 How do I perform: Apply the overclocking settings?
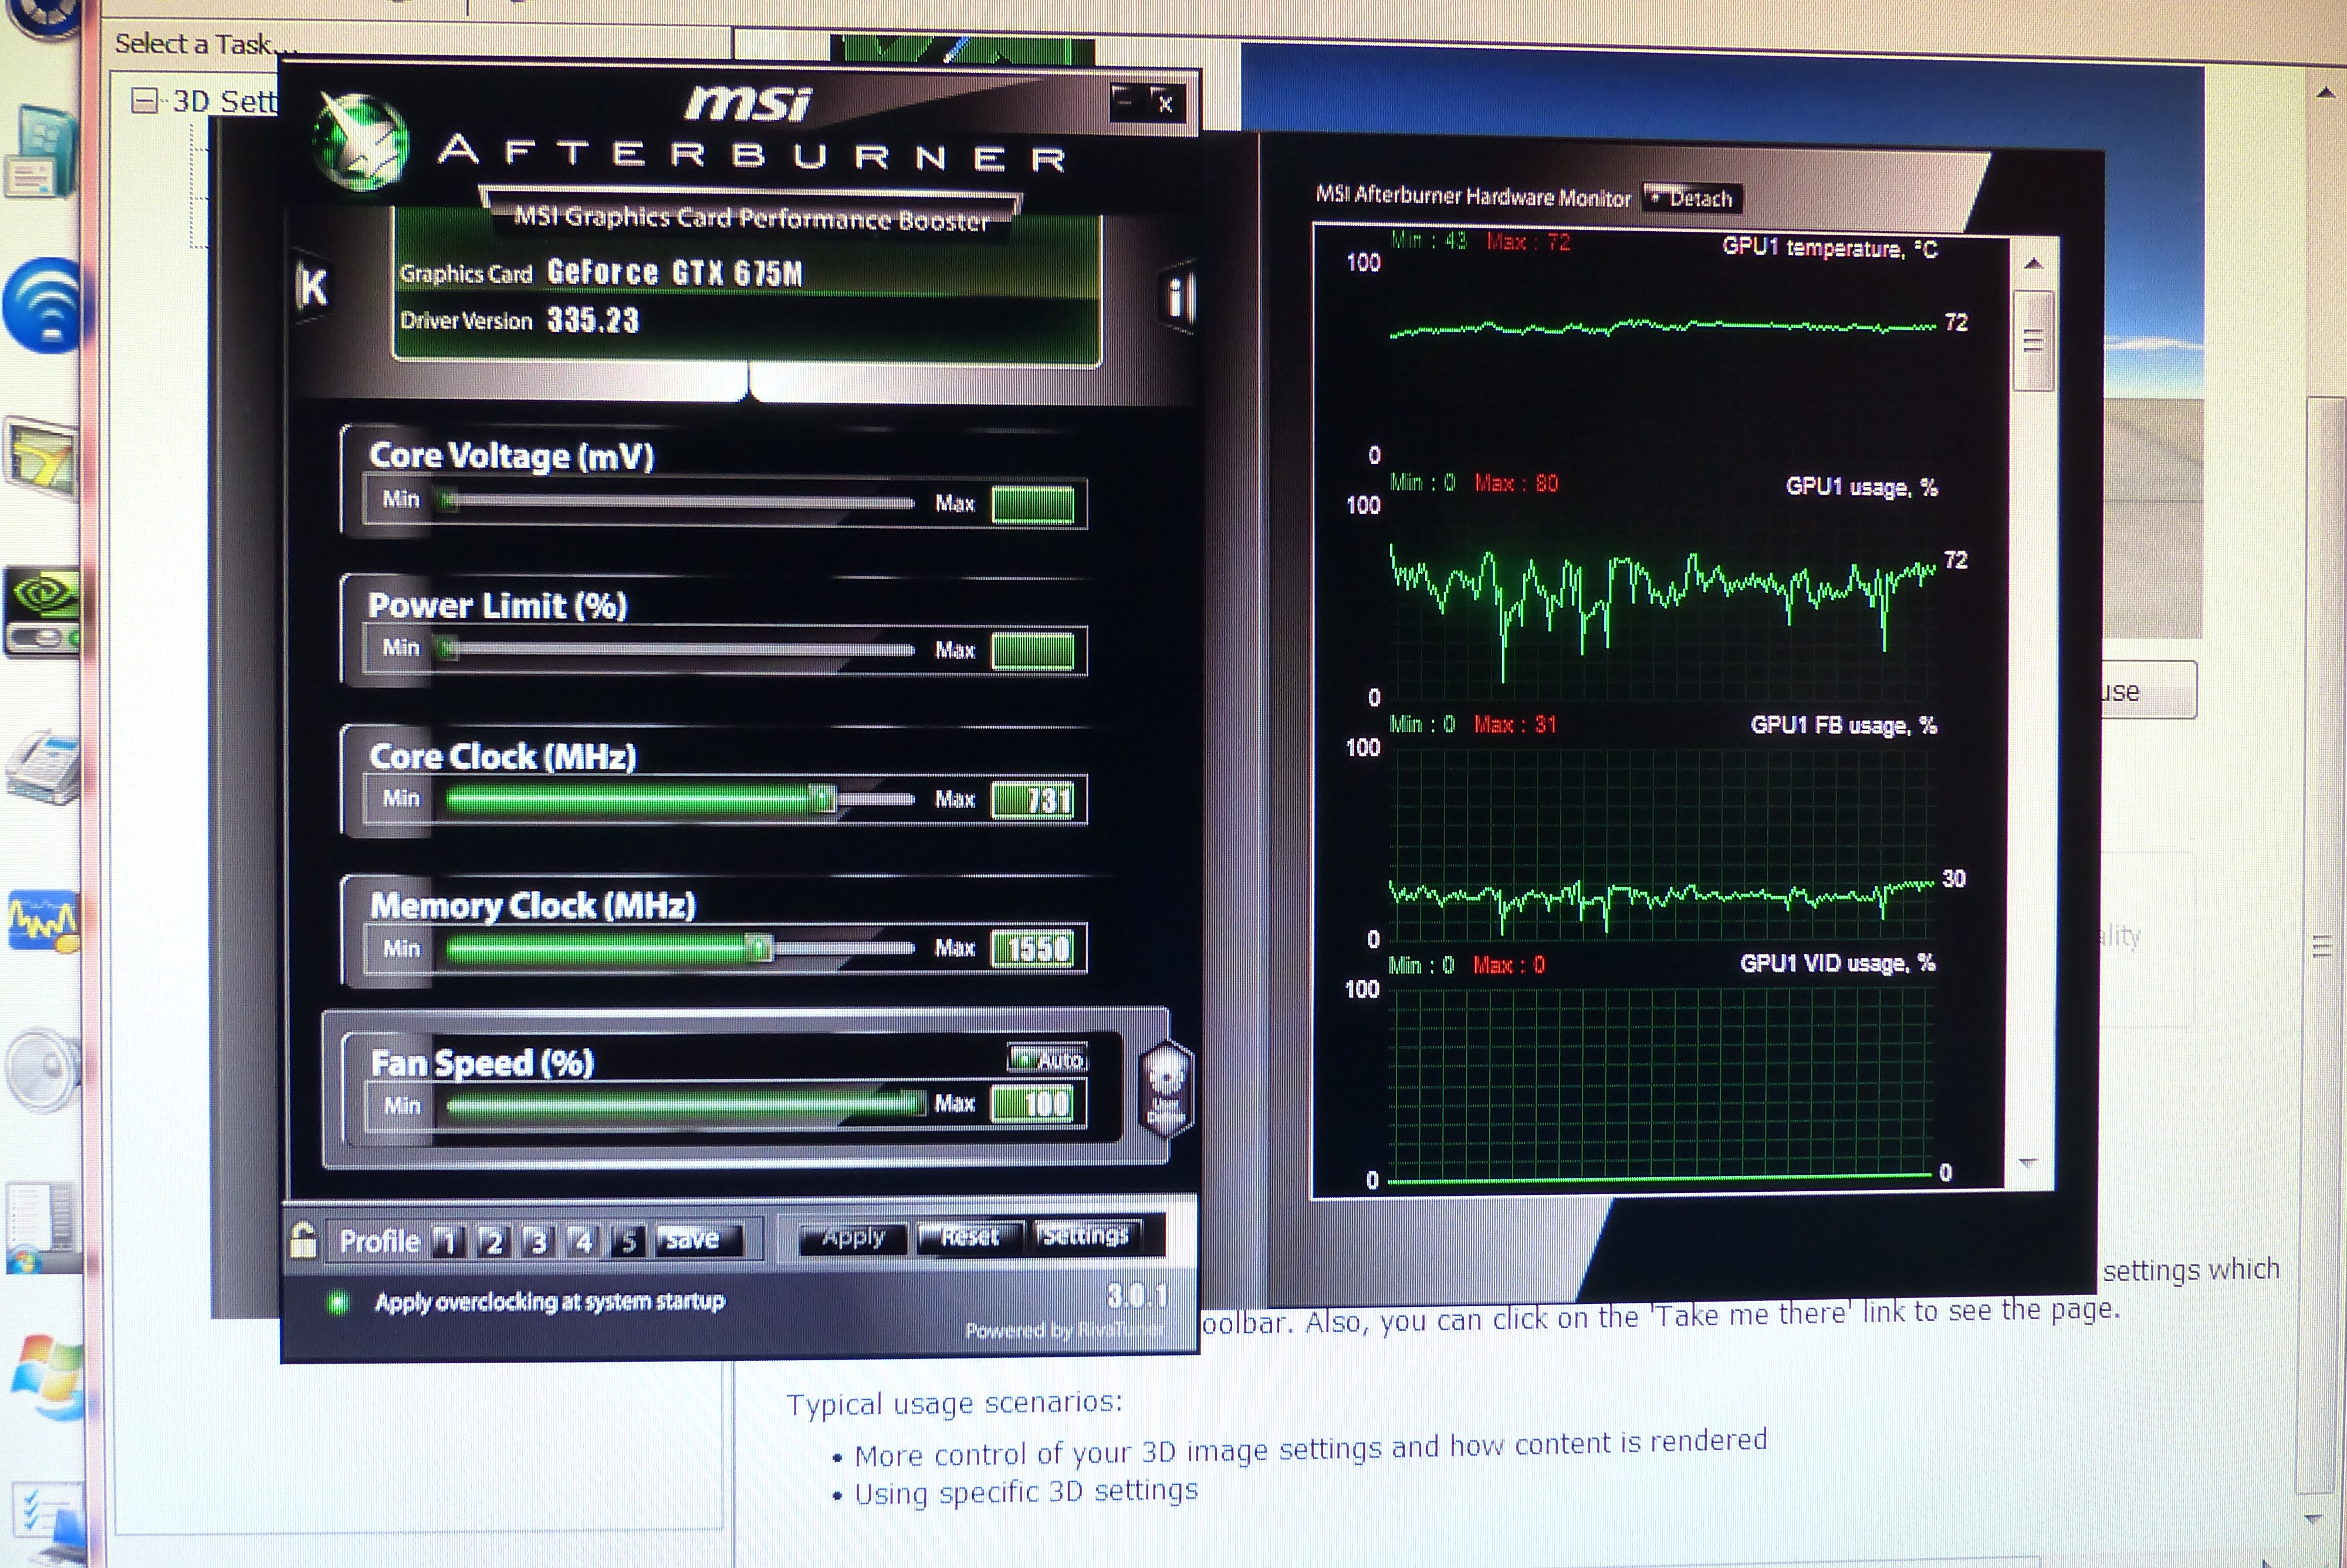(x=853, y=1238)
